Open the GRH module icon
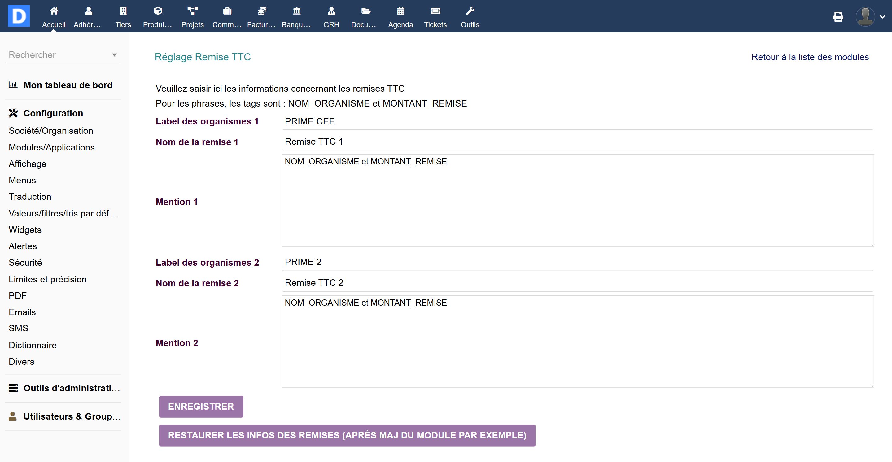The width and height of the screenshot is (892, 462). (331, 11)
